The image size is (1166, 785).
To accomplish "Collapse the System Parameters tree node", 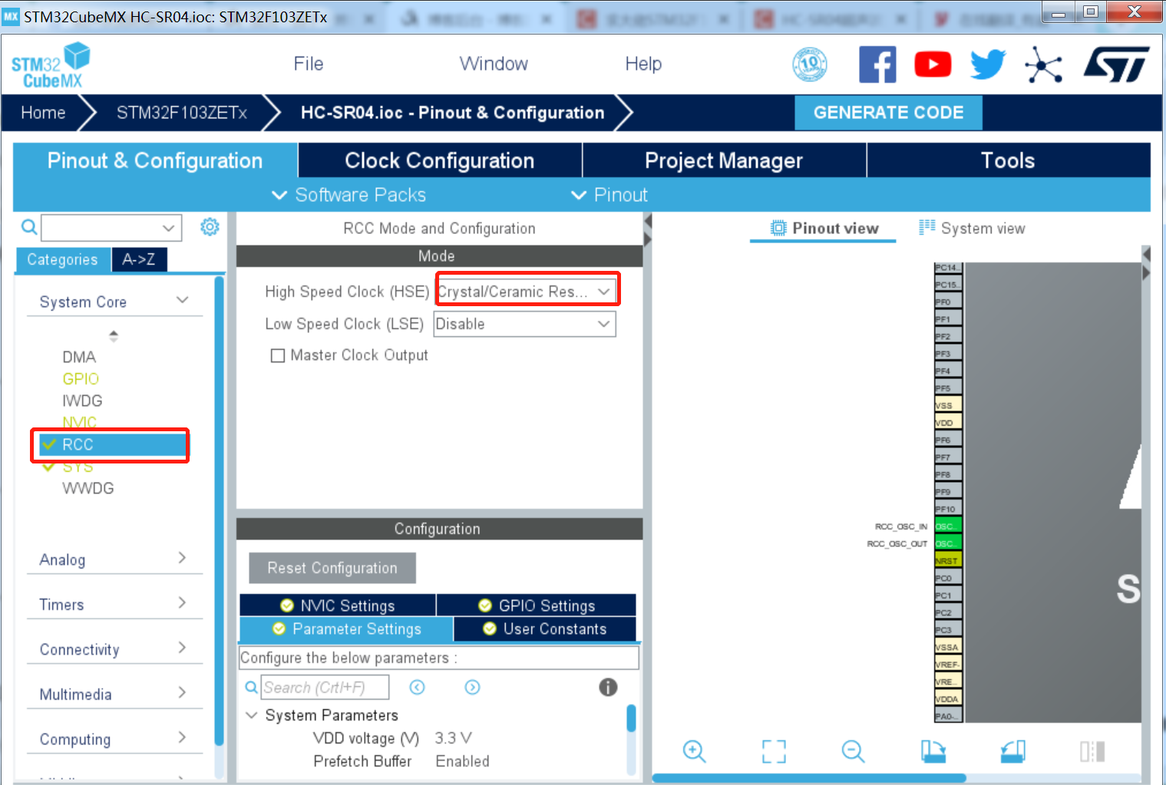I will (251, 715).
